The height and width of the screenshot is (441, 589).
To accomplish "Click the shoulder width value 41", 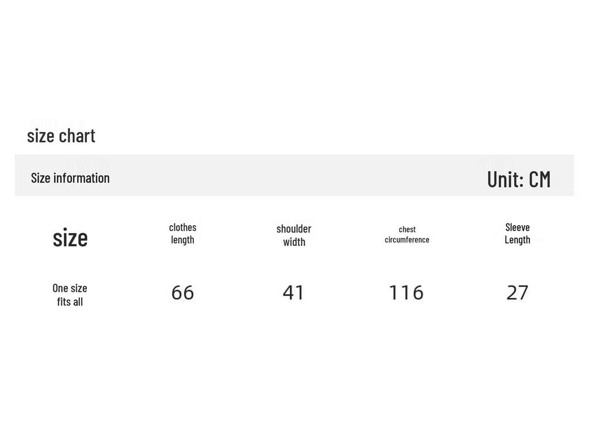I will [x=293, y=293].
